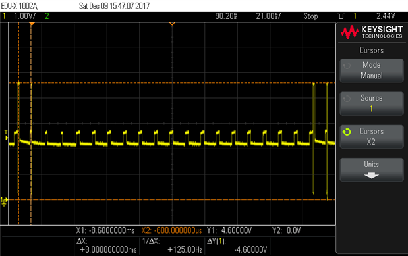Open the Source 1 softkey

pos(372,103)
